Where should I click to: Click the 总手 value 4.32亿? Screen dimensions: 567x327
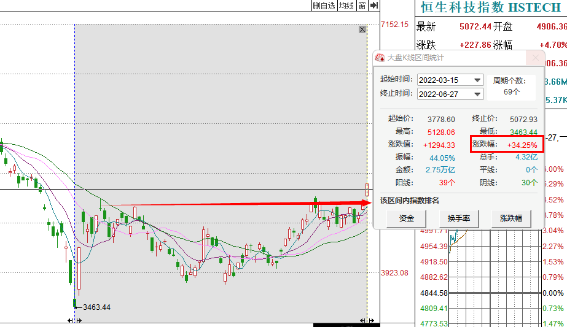(x=526, y=157)
